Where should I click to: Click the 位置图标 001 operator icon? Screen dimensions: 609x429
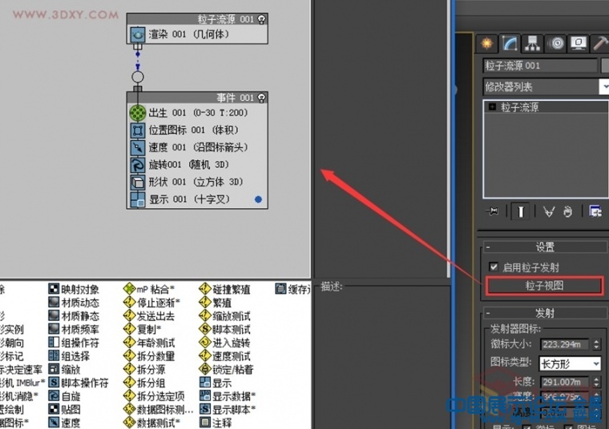pyautogui.click(x=137, y=130)
